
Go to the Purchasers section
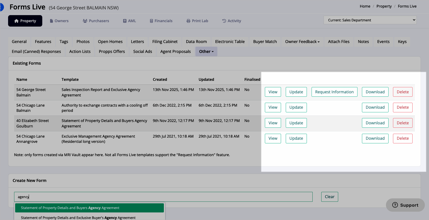[96, 21]
